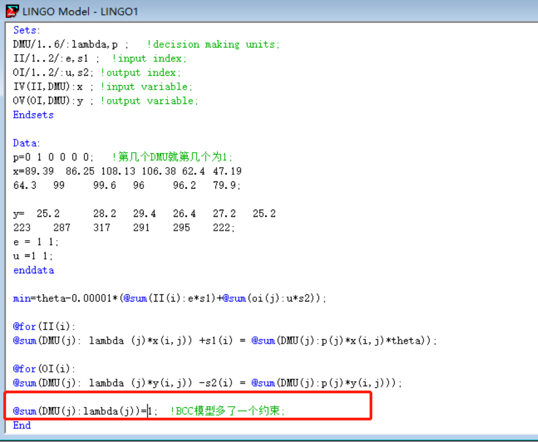Click the comment '!output index;'
This screenshot has height=442, width=538.
tap(140, 72)
